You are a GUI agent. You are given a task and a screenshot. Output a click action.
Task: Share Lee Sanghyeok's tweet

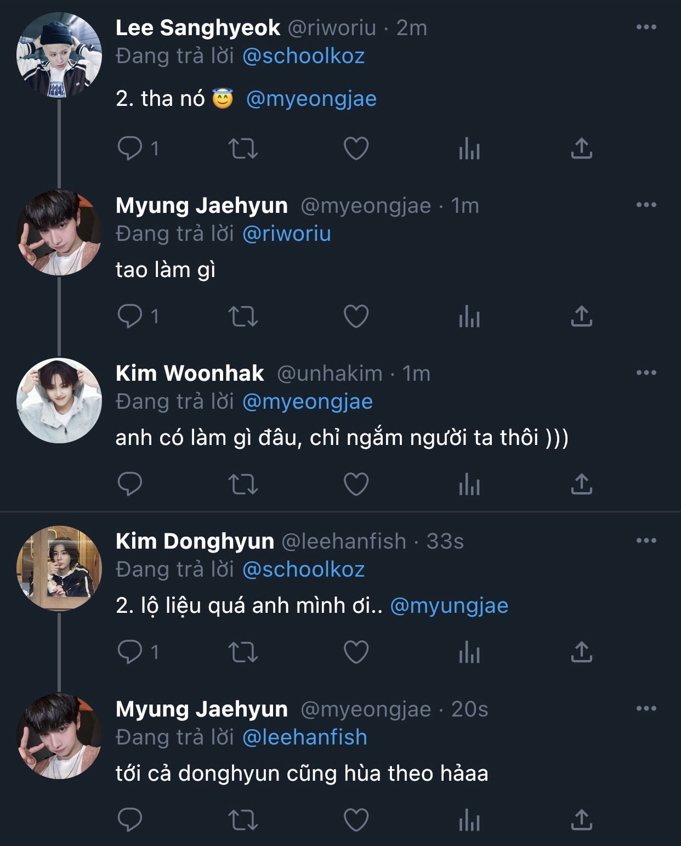581,149
